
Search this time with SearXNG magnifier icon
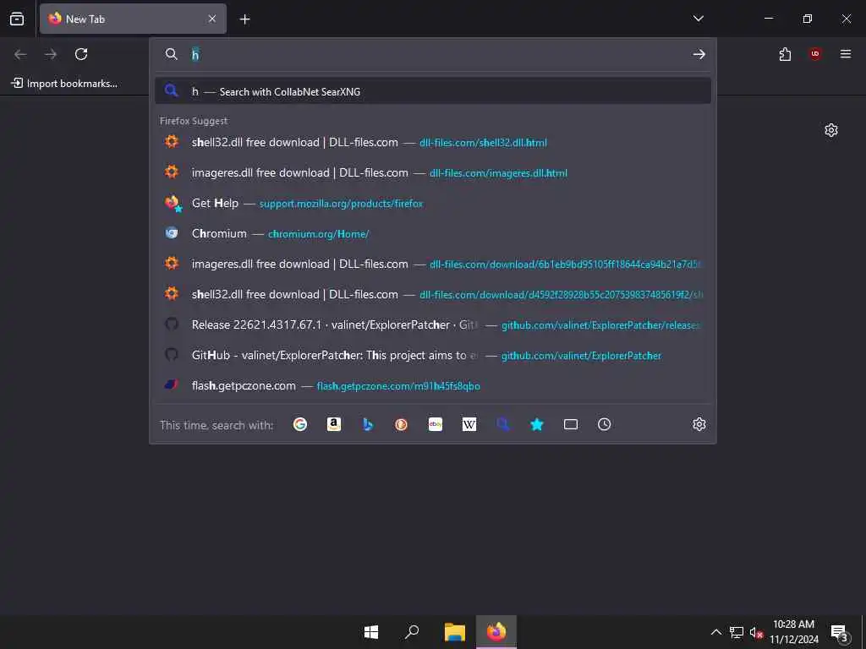502,424
